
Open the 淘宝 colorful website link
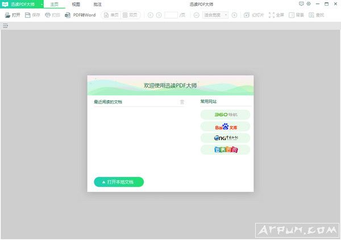pyautogui.click(x=225, y=150)
